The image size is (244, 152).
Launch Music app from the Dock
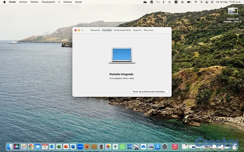175,146
